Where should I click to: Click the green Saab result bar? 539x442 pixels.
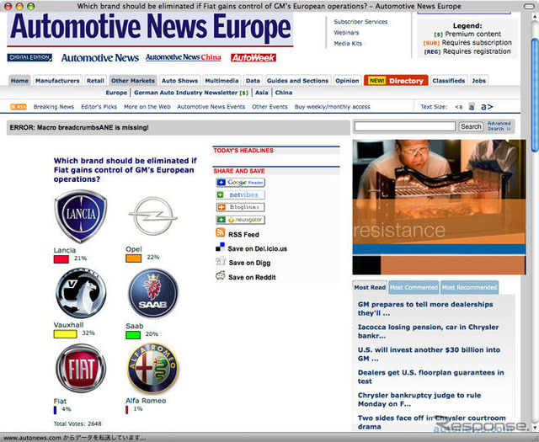pyautogui.click(x=133, y=335)
